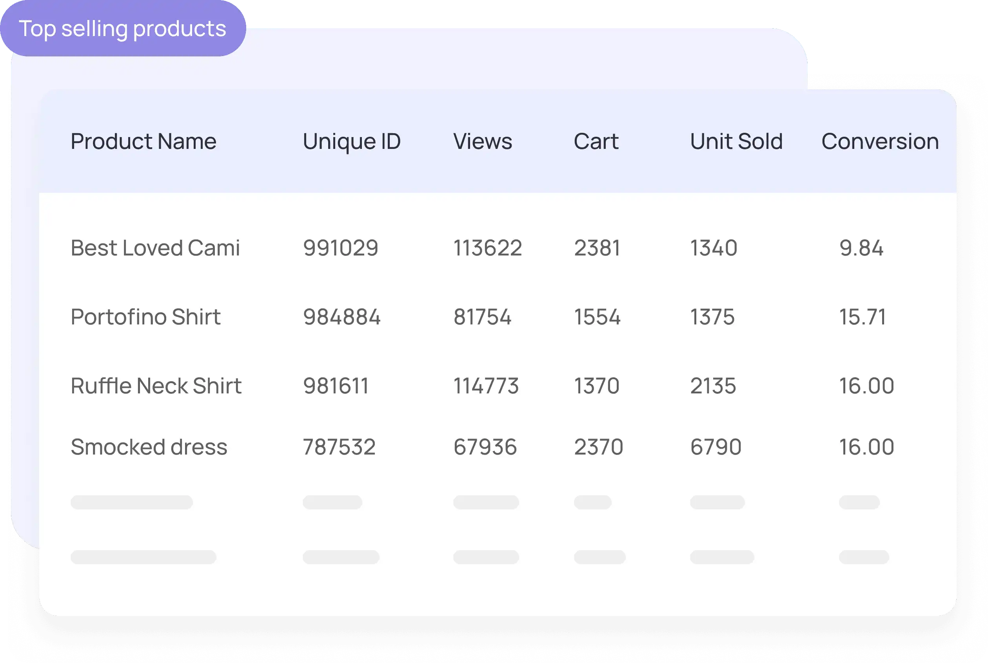Click the Cart column header
Screen dimensions: 988x663
[x=596, y=141]
